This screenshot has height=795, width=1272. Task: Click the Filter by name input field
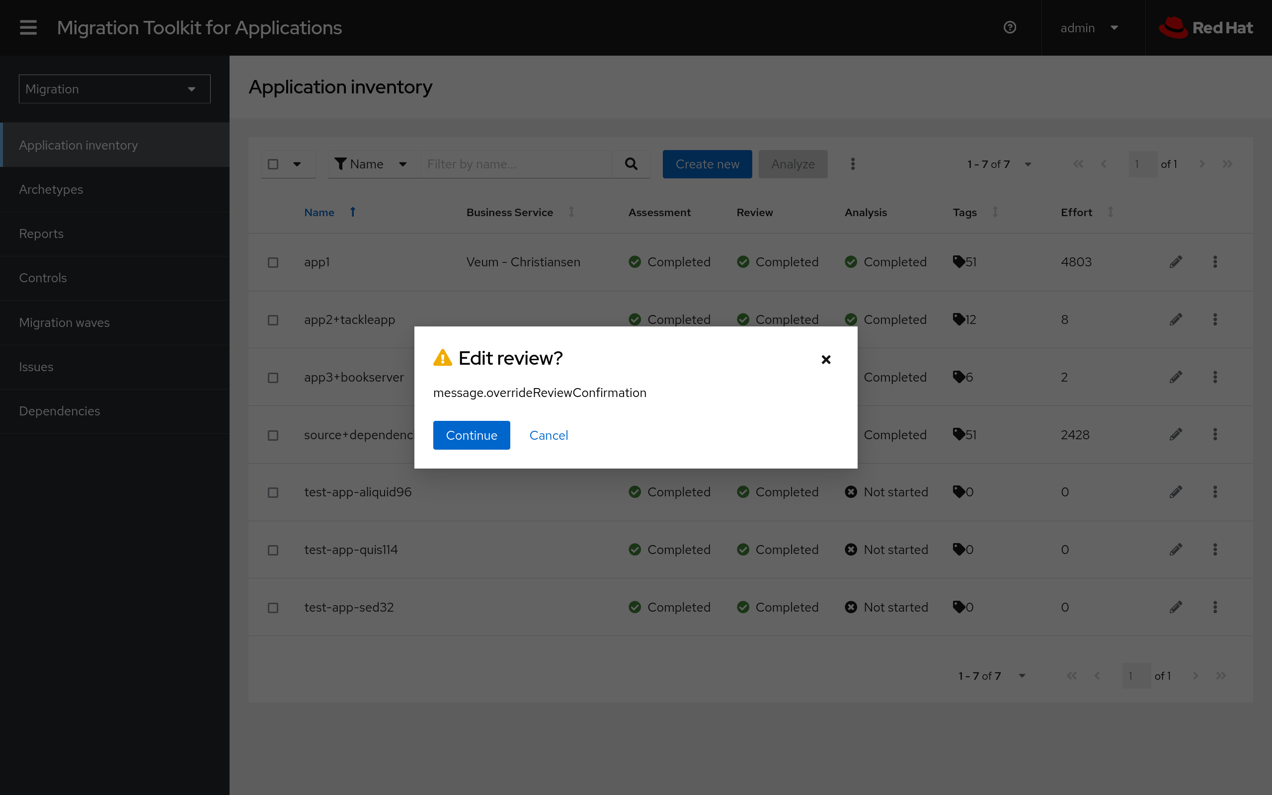(516, 164)
